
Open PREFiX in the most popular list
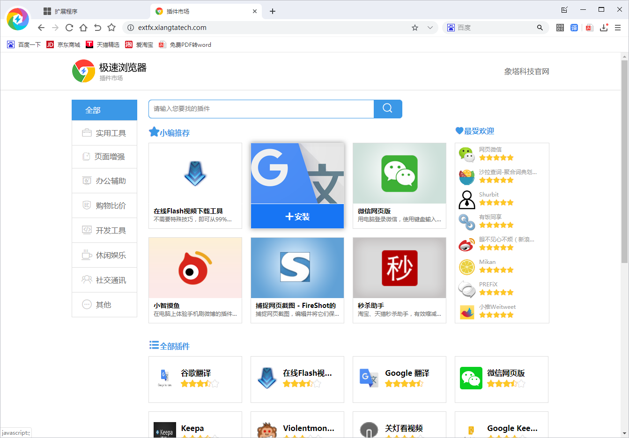tap(502, 289)
